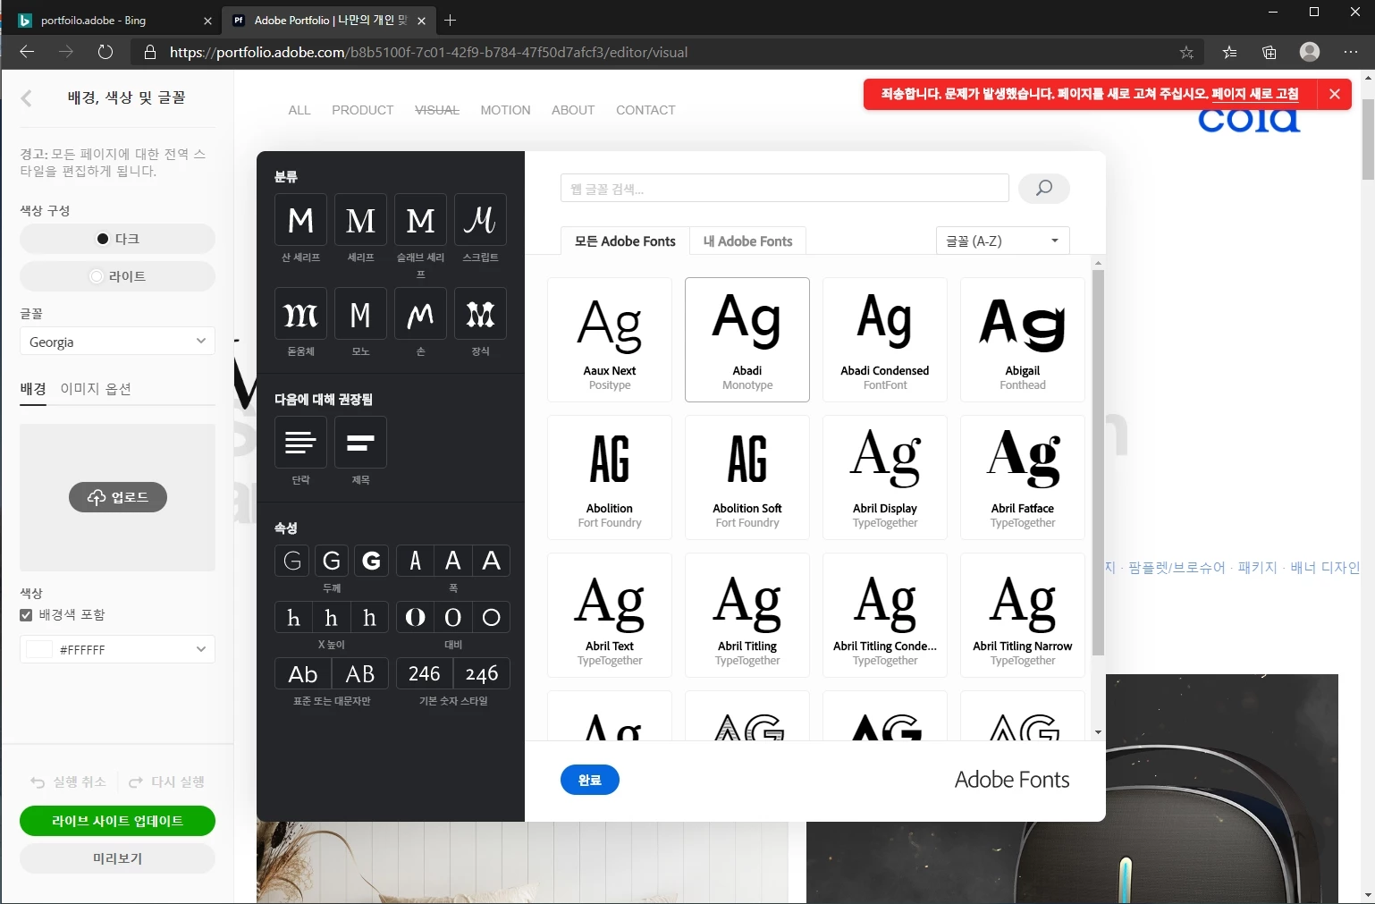This screenshot has width=1375, height=904.
Task: Pick the Abolition Soft font card
Action: tap(747, 477)
